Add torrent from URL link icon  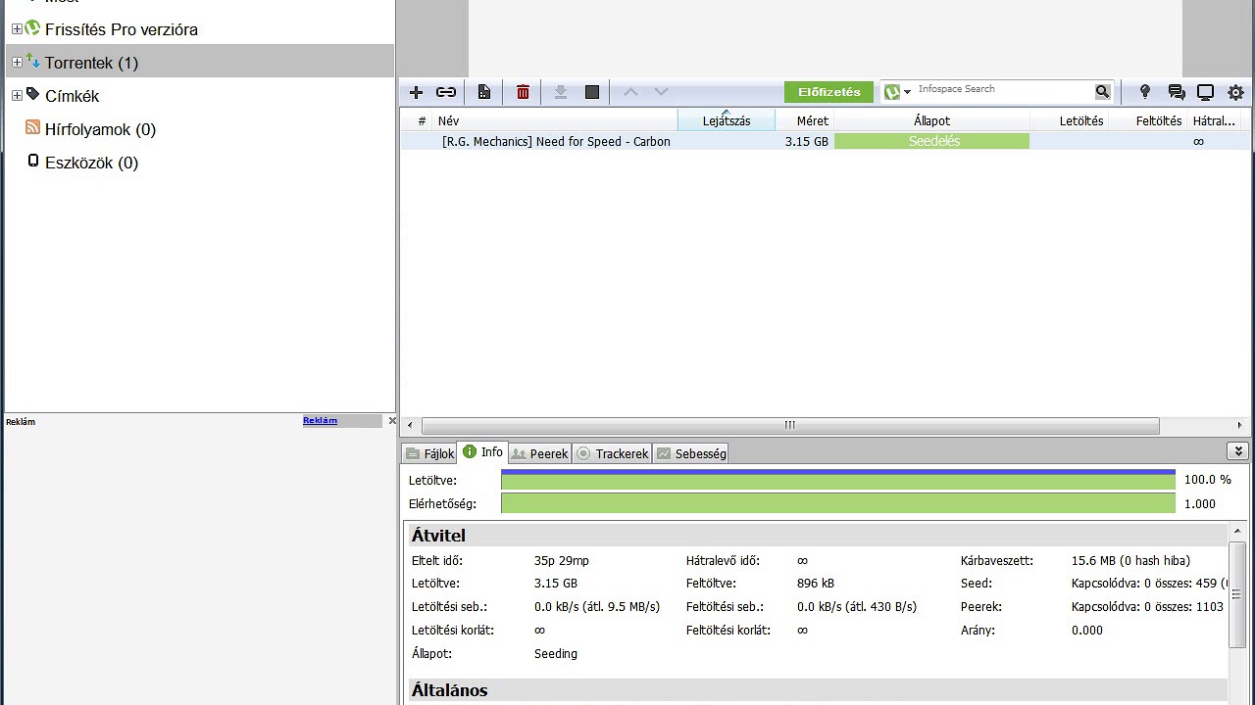click(x=446, y=92)
